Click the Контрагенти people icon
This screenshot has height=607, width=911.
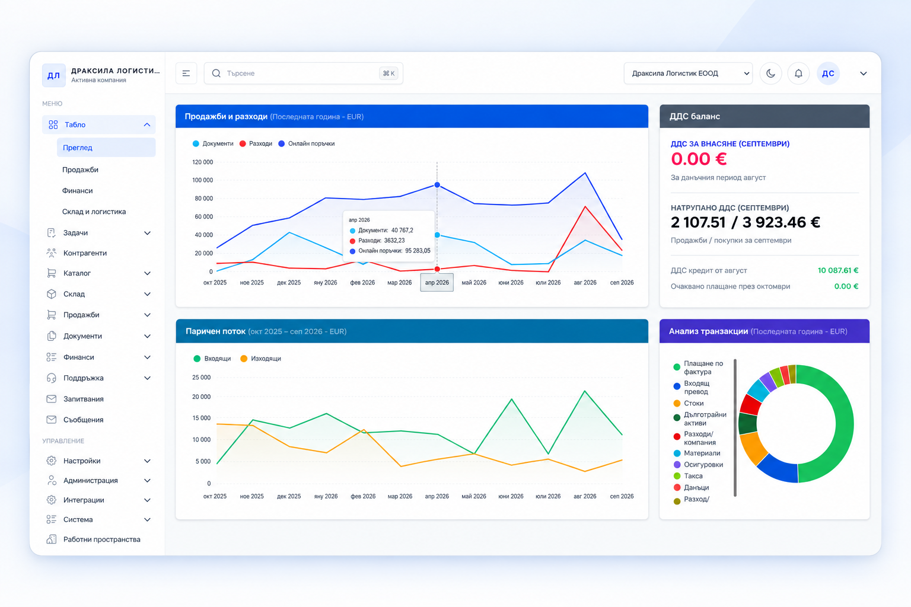(x=52, y=253)
